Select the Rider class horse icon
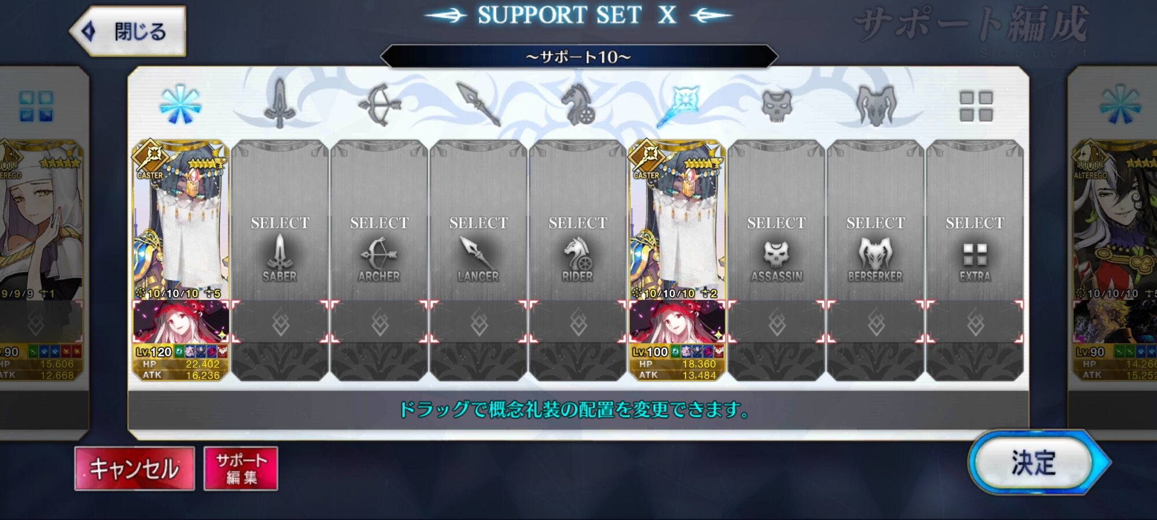The height and width of the screenshot is (520, 1157). 577,105
